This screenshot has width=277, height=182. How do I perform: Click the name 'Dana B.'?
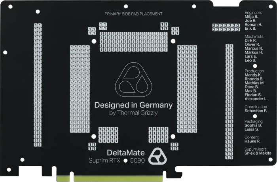click(252, 87)
